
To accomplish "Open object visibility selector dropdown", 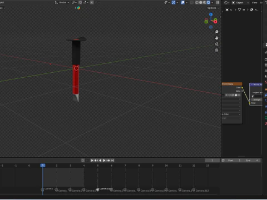I will pyautogui.click(x=167, y=2).
